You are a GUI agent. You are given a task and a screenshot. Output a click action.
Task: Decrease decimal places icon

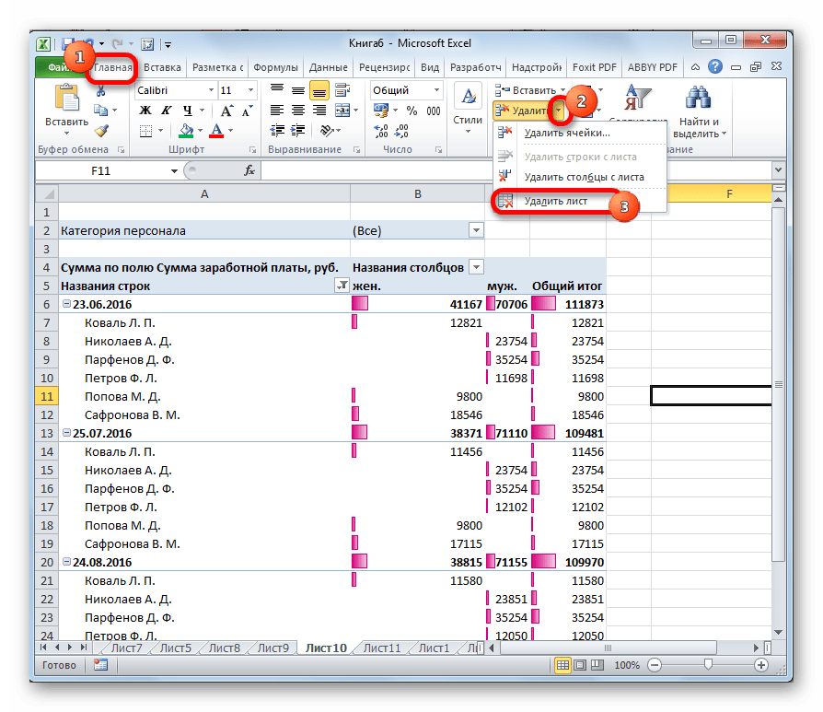click(x=401, y=131)
